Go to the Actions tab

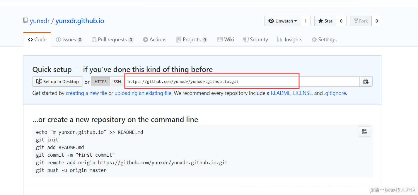155,40
